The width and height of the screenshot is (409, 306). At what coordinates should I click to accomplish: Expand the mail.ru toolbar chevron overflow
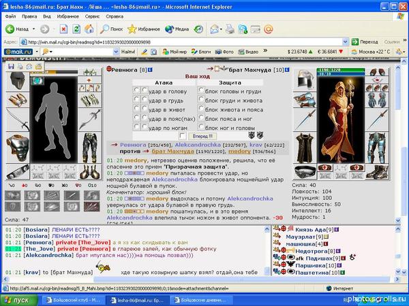click(265, 50)
